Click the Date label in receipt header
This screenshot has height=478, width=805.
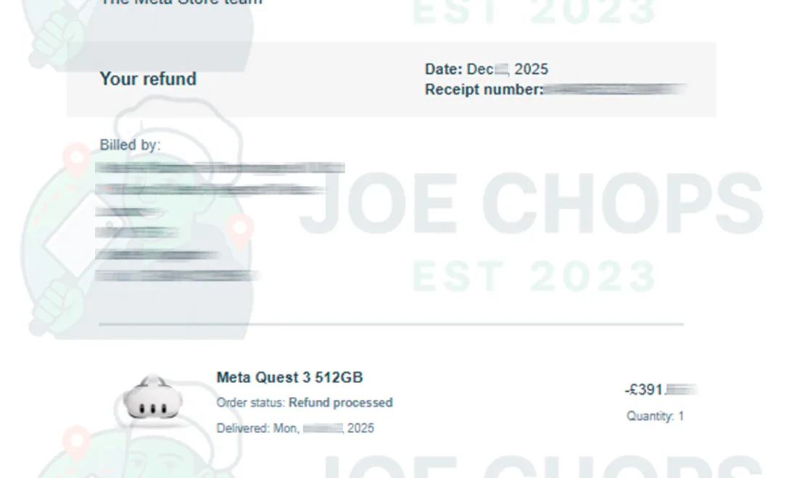443,70
